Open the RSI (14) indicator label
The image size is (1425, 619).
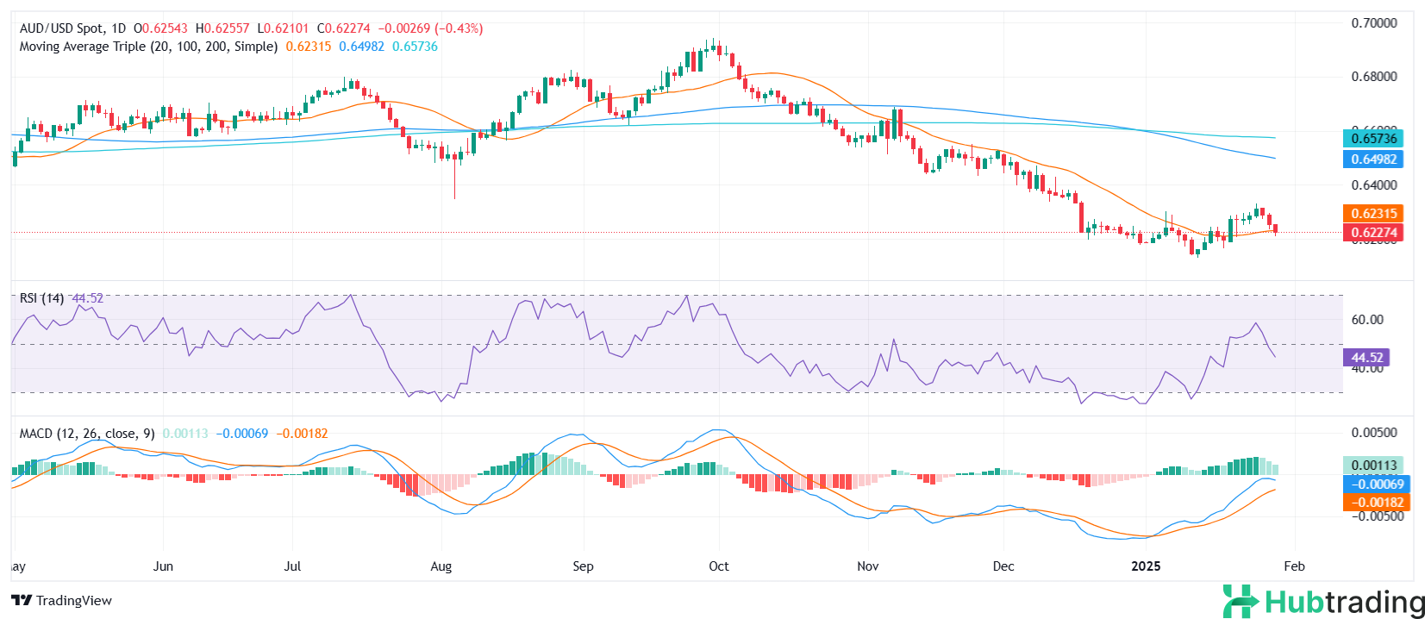41,298
